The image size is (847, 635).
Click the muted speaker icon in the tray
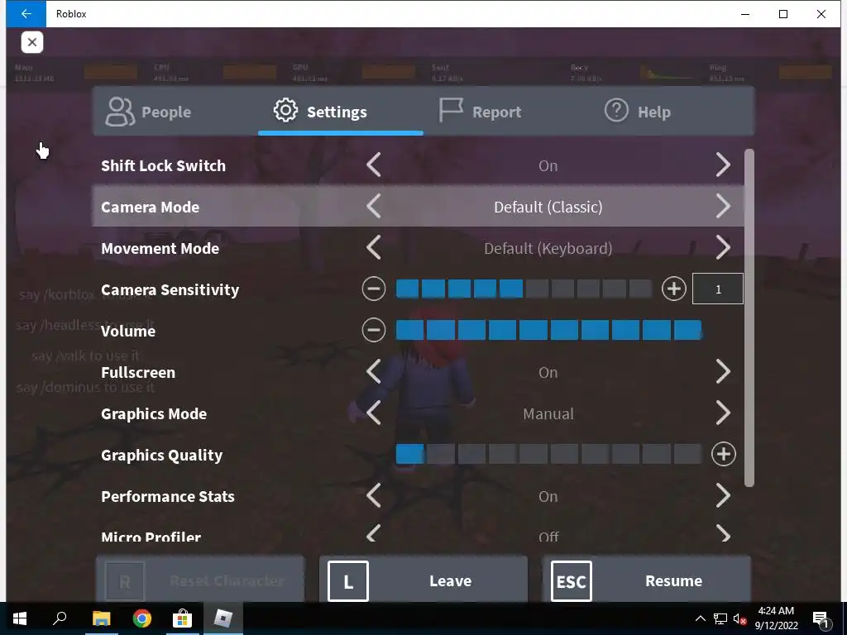pyautogui.click(x=739, y=618)
